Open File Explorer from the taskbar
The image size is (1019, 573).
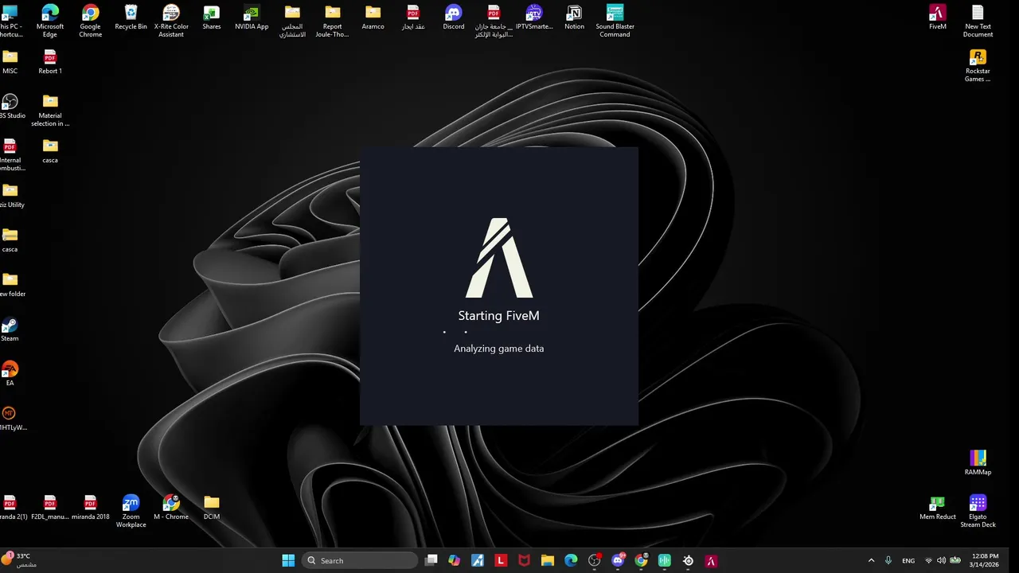click(x=548, y=560)
